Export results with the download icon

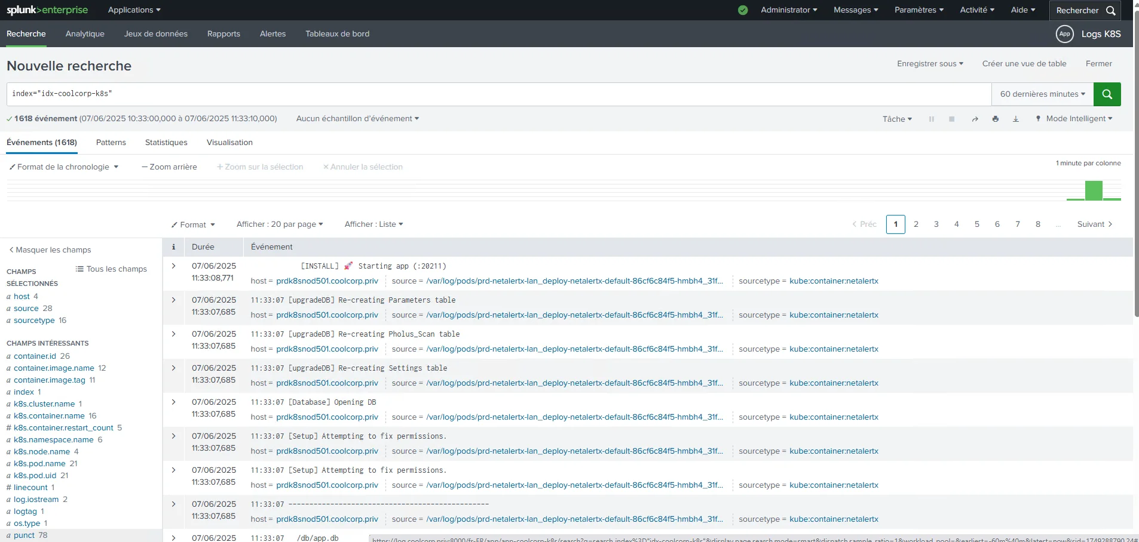click(x=1015, y=119)
